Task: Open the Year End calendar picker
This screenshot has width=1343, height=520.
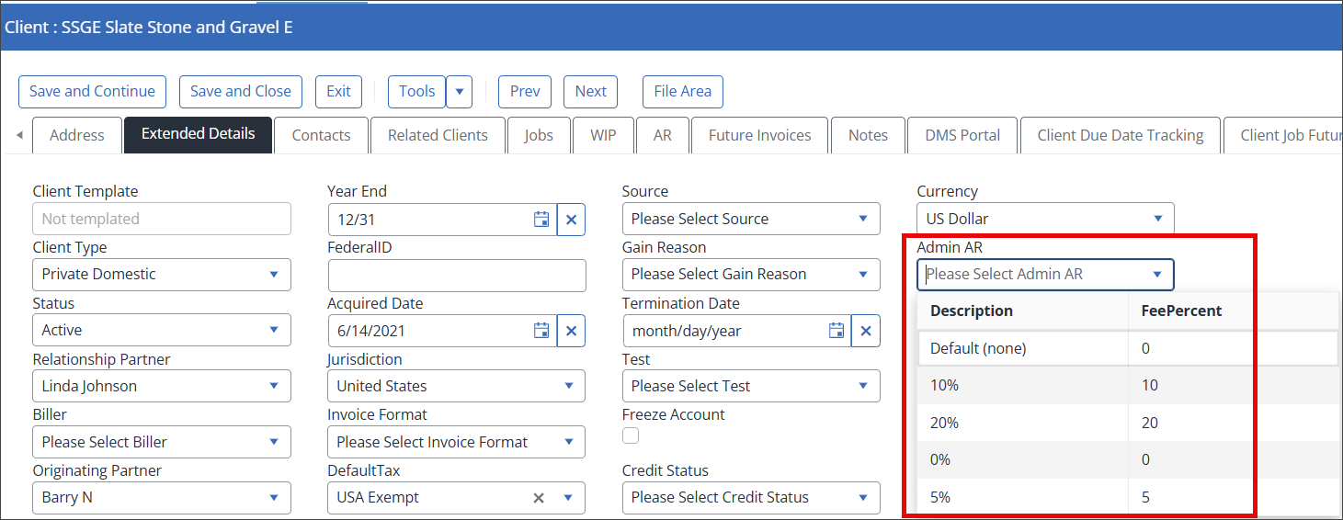Action: (541, 220)
